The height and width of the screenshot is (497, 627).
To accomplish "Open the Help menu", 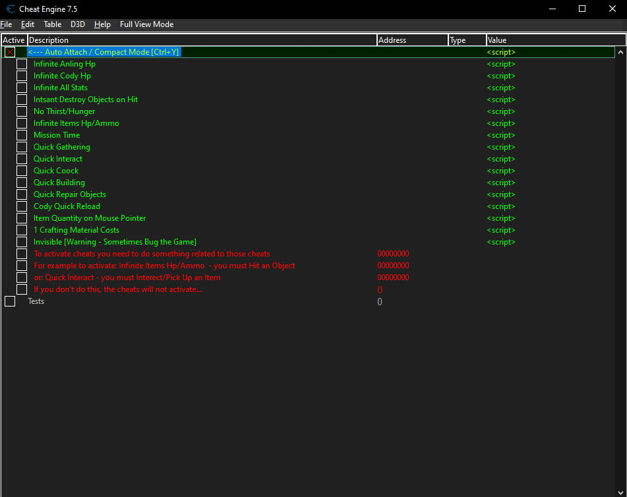I will [102, 24].
